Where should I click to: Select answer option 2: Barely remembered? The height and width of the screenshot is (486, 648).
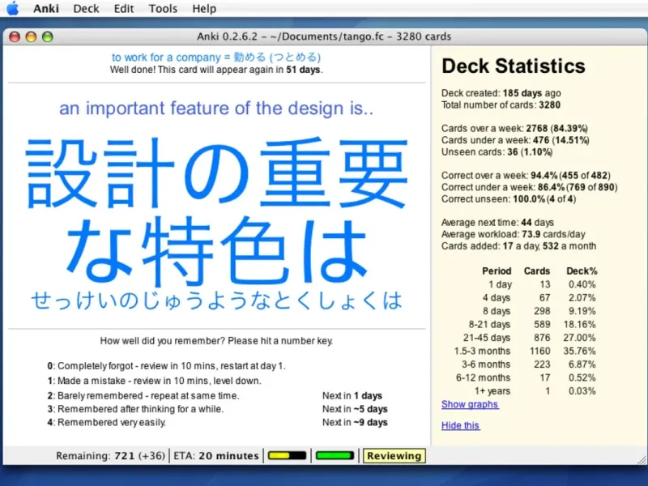coord(143,395)
